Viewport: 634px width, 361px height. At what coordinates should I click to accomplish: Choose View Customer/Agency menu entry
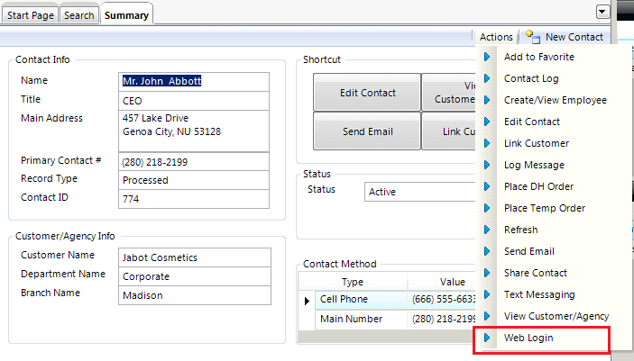click(556, 316)
